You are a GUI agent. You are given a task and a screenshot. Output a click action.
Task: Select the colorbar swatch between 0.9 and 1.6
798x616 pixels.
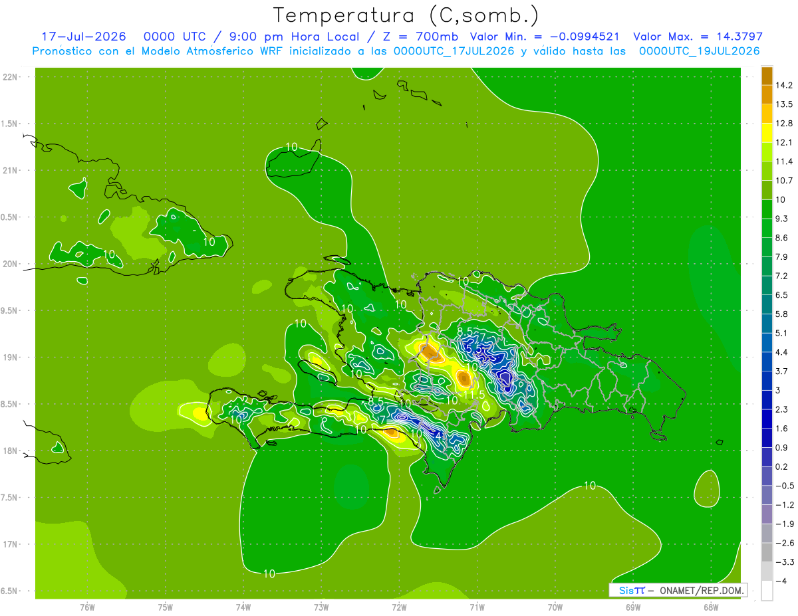(767, 437)
